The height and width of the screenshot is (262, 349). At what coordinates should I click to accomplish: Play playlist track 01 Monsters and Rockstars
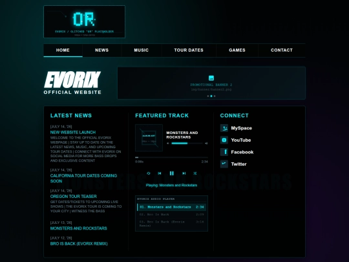pyautogui.click(x=171, y=207)
